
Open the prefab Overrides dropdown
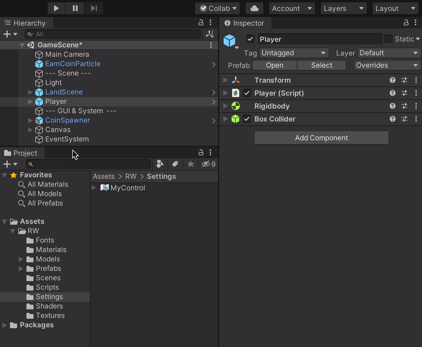[x=387, y=65]
